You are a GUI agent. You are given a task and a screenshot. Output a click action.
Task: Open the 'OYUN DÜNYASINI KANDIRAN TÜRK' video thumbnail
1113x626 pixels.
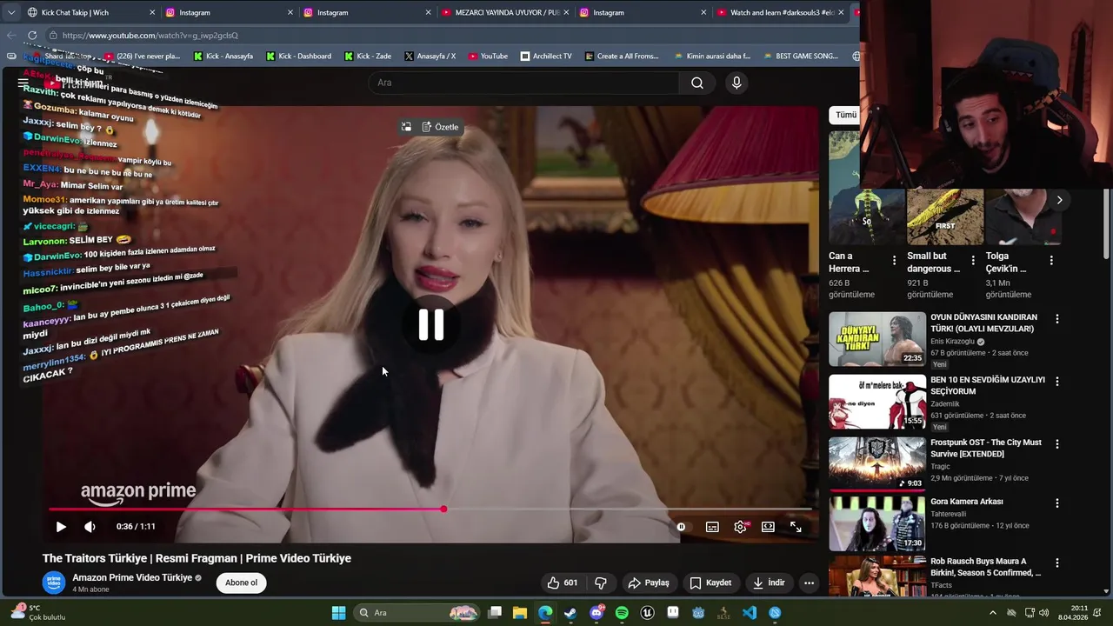point(877,339)
